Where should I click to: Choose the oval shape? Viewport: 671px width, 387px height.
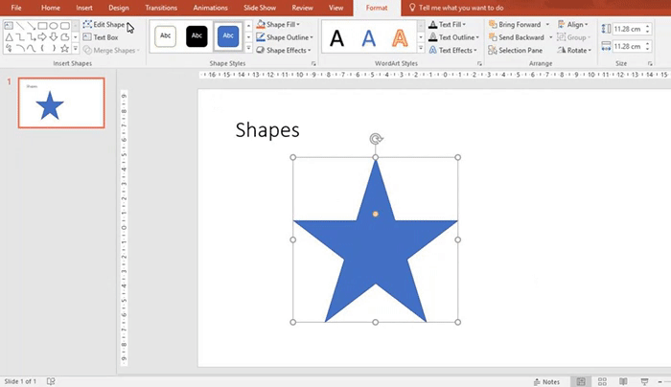(53, 26)
